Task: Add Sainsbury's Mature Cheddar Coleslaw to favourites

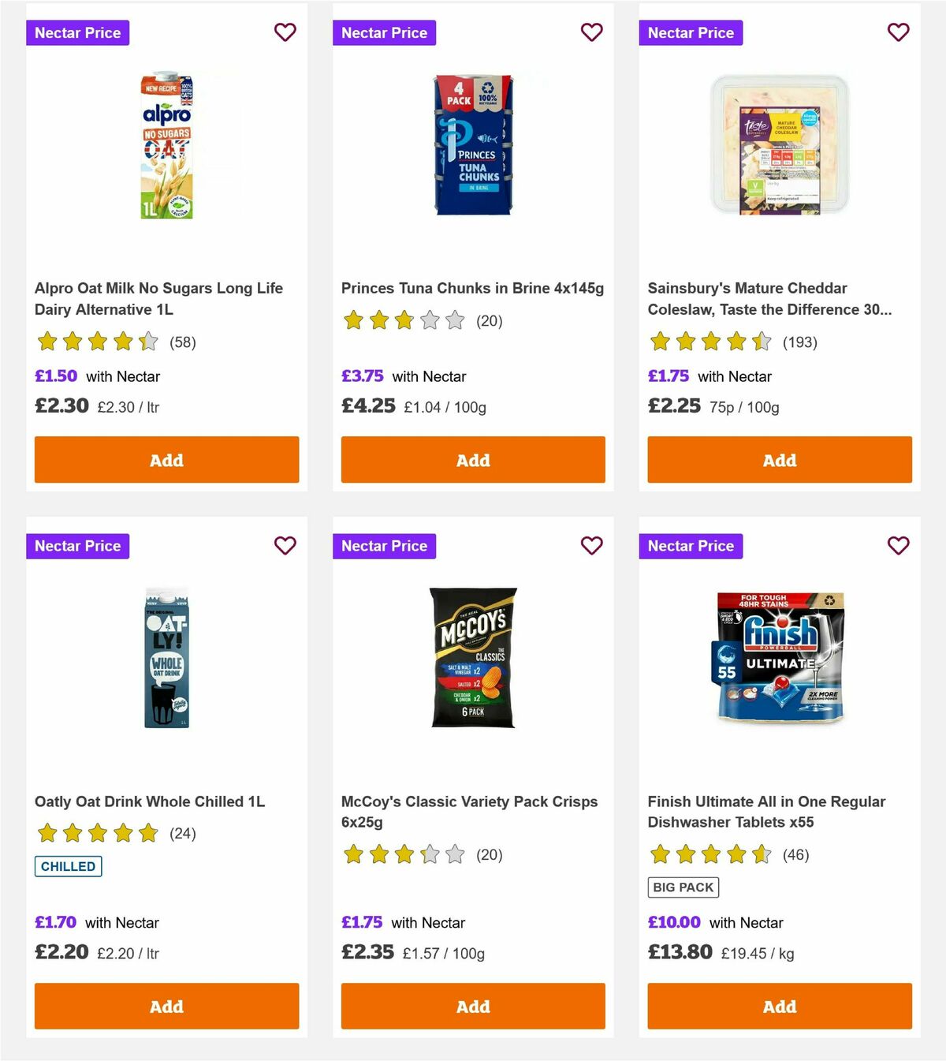Action: coord(898,32)
